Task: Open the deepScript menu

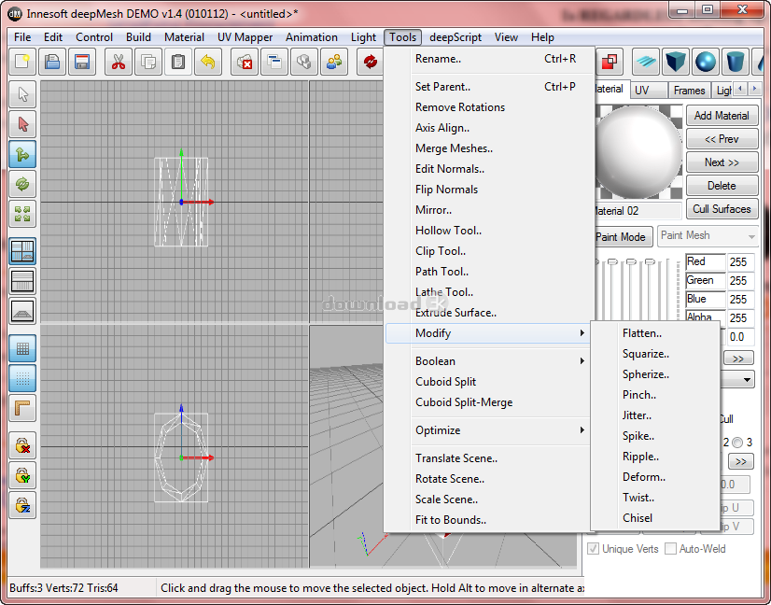Action: pos(456,37)
